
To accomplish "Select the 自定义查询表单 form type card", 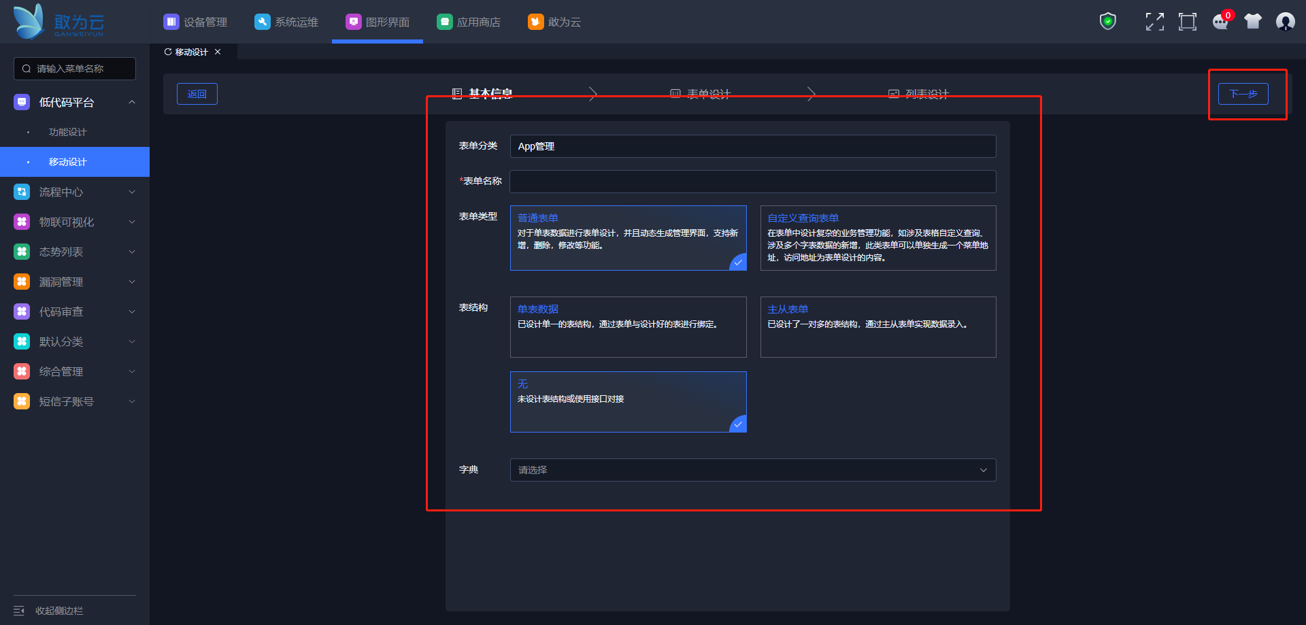I will [877, 237].
